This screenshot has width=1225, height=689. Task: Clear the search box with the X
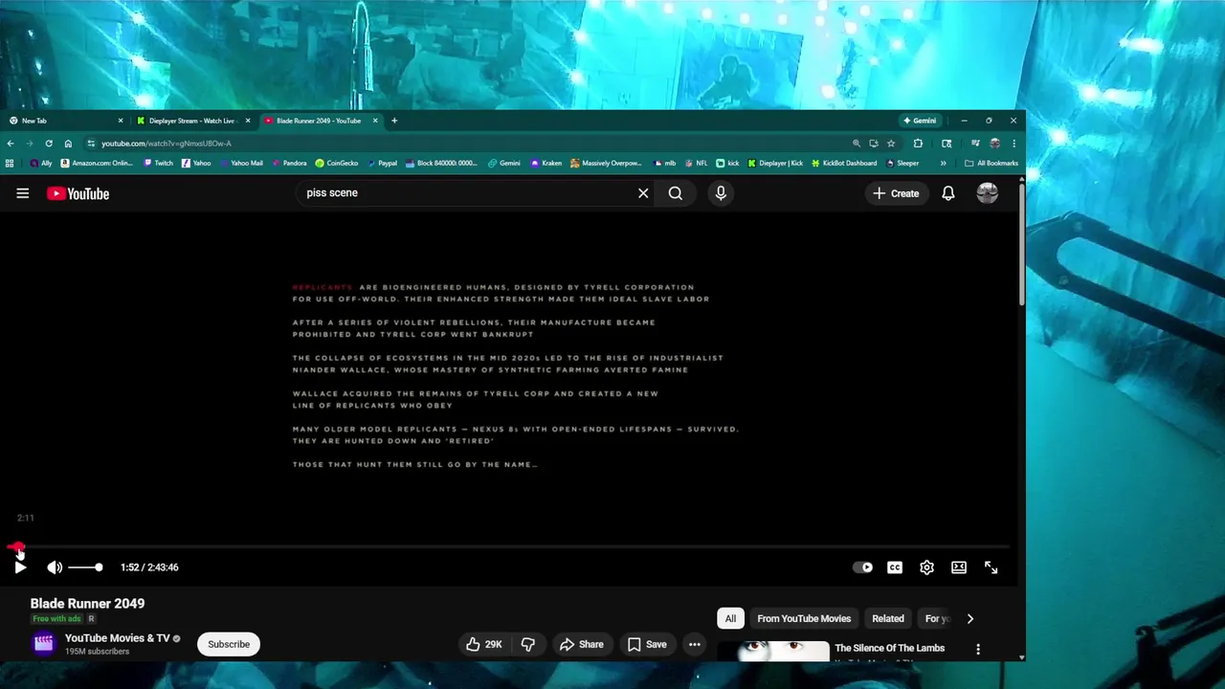643,193
